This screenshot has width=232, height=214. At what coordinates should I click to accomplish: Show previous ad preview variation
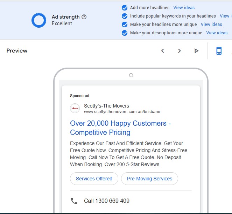point(163,51)
